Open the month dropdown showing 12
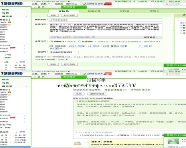This screenshot has width=186, height=148. tap(92, 46)
